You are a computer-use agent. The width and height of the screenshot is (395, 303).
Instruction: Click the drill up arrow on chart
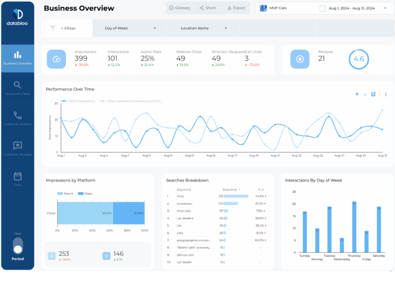click(357, 94)
